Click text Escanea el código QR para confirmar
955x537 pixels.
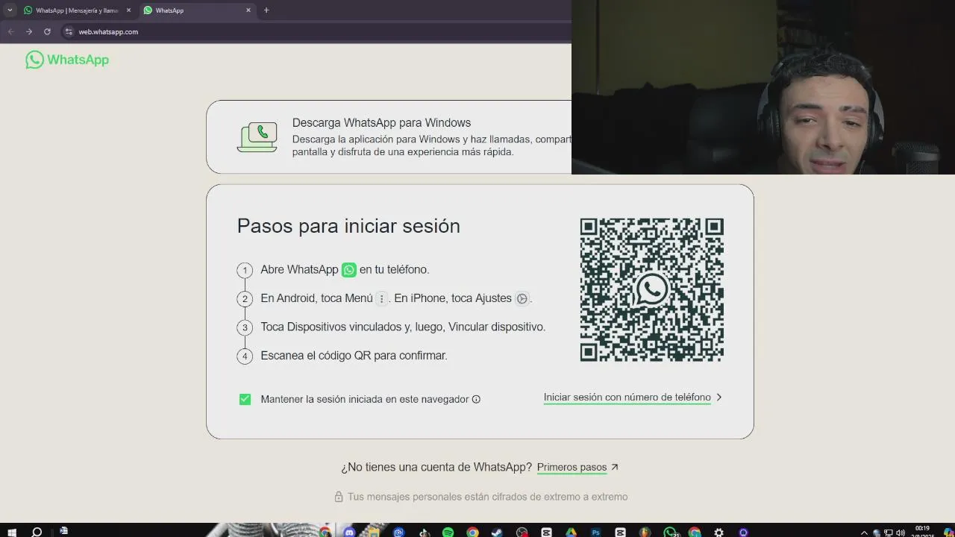click(x=354, y=356)
